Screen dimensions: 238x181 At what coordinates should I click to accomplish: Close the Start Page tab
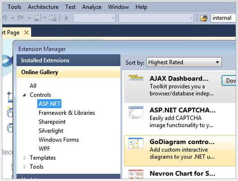click(x=26, y=33)
